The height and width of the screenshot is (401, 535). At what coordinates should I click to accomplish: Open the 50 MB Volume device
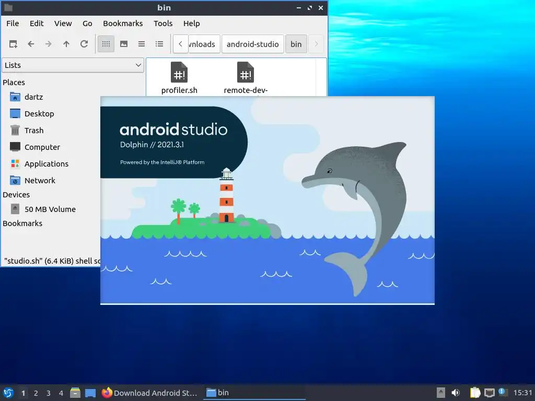pos(50,209)
